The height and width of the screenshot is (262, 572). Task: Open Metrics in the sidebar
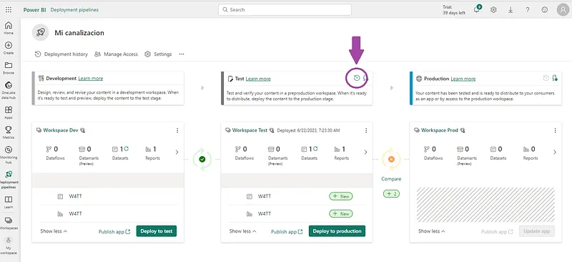[9, 132]
